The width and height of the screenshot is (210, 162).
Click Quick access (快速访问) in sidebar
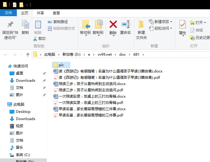(x=18, y=66)
